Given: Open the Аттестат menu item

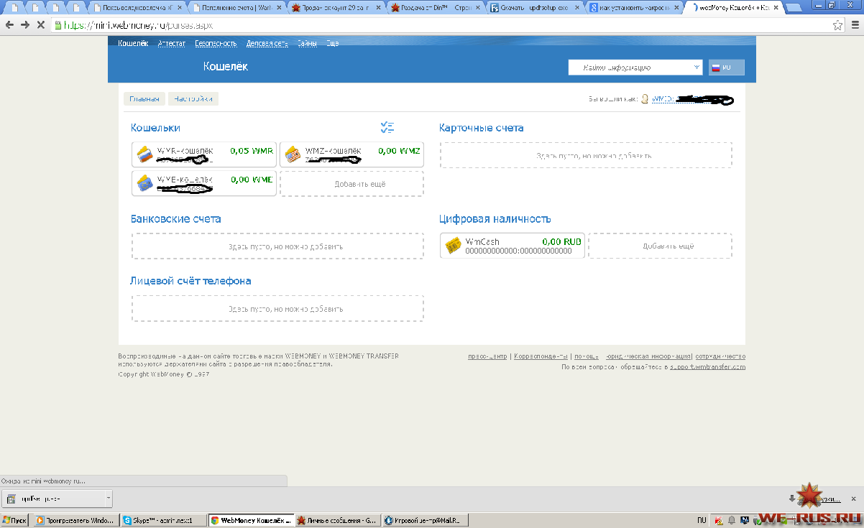Looking at the screenshot, I should (x=172, y=43).
